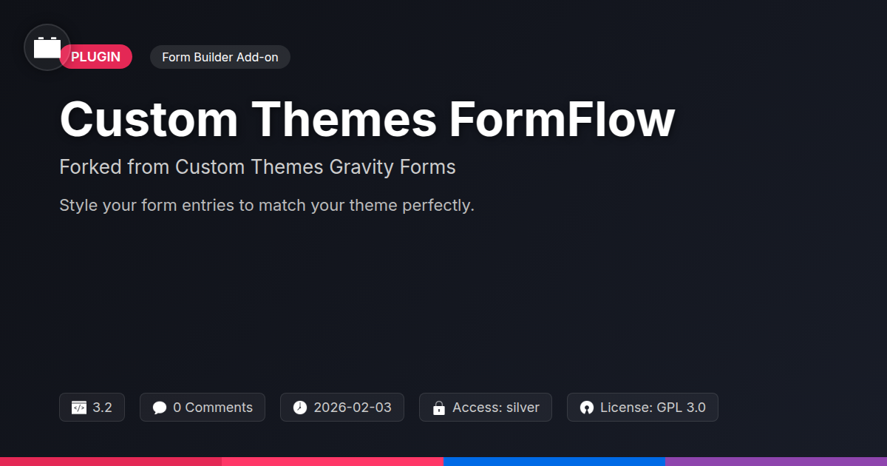Click the red color bar segment
887x466 pixels.
pos(111,462)
